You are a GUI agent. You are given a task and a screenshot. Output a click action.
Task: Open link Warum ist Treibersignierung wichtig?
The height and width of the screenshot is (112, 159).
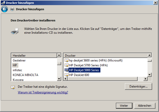click(43, 92)
